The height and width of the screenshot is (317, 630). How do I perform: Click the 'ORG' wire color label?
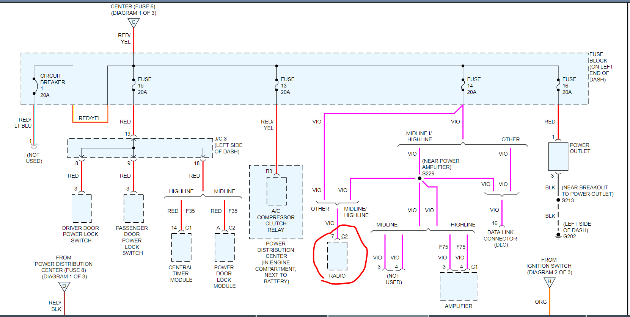click(541, 302)
